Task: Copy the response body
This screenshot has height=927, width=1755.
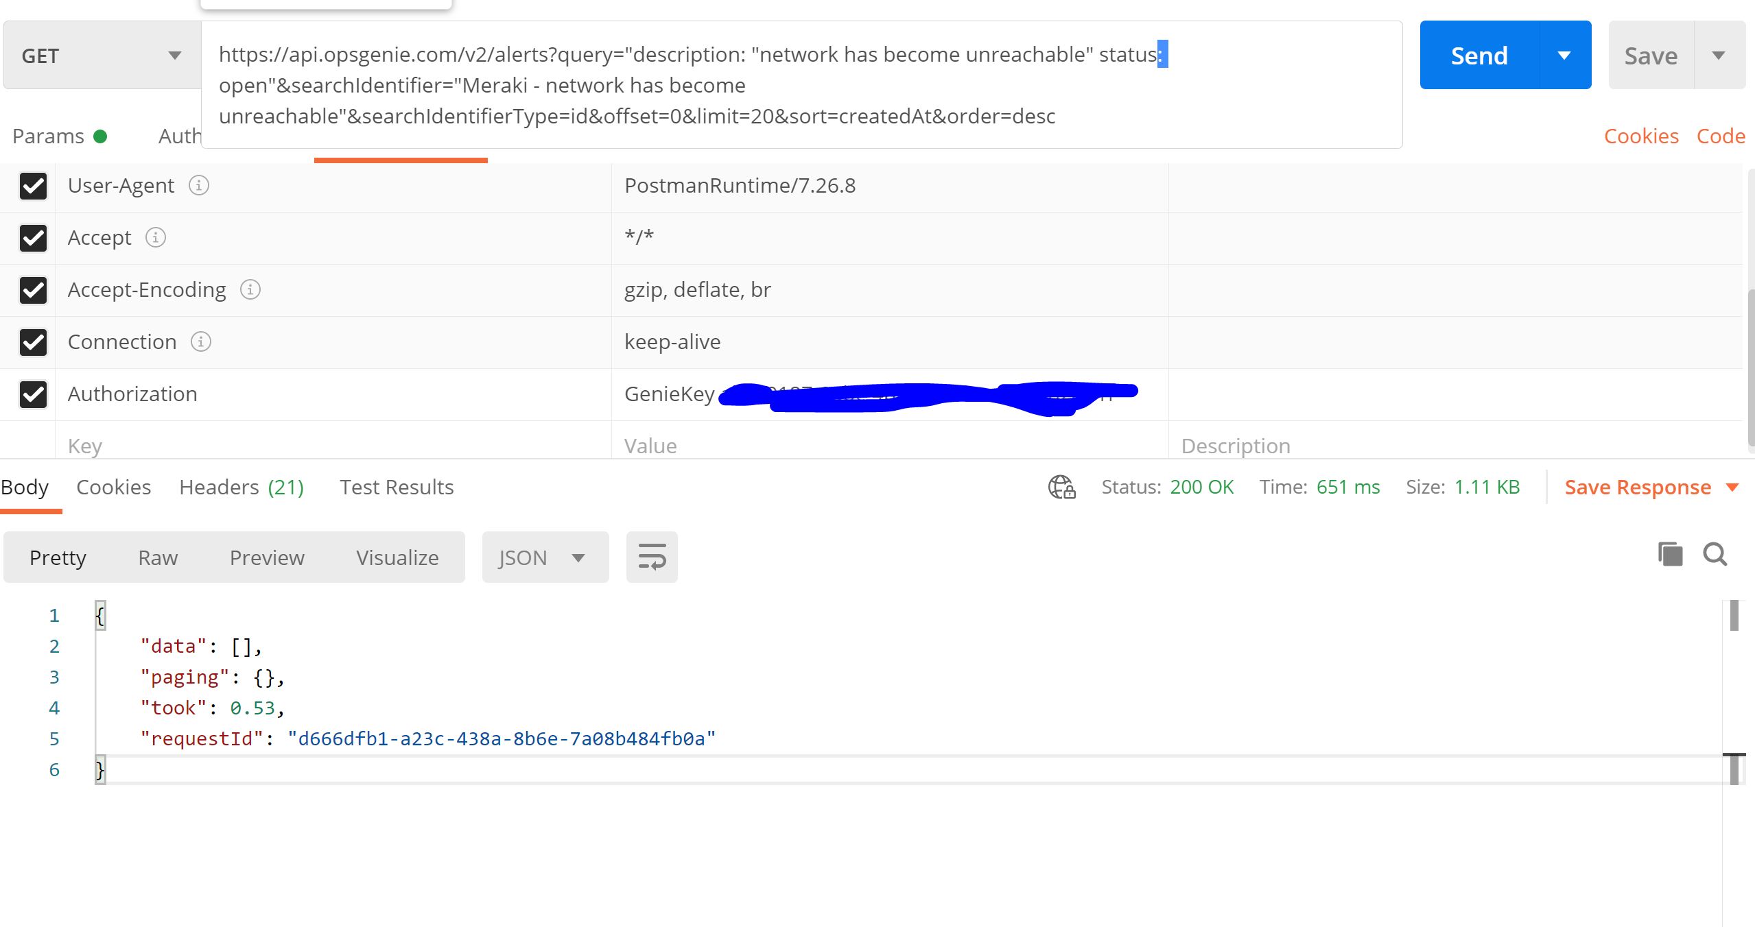Action: pyautogui.click(x=1670, y=554)
